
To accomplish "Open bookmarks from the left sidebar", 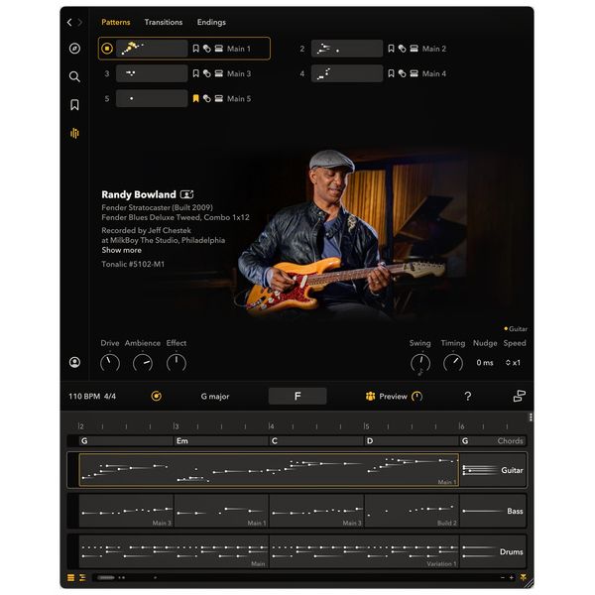I will point(74,104).
